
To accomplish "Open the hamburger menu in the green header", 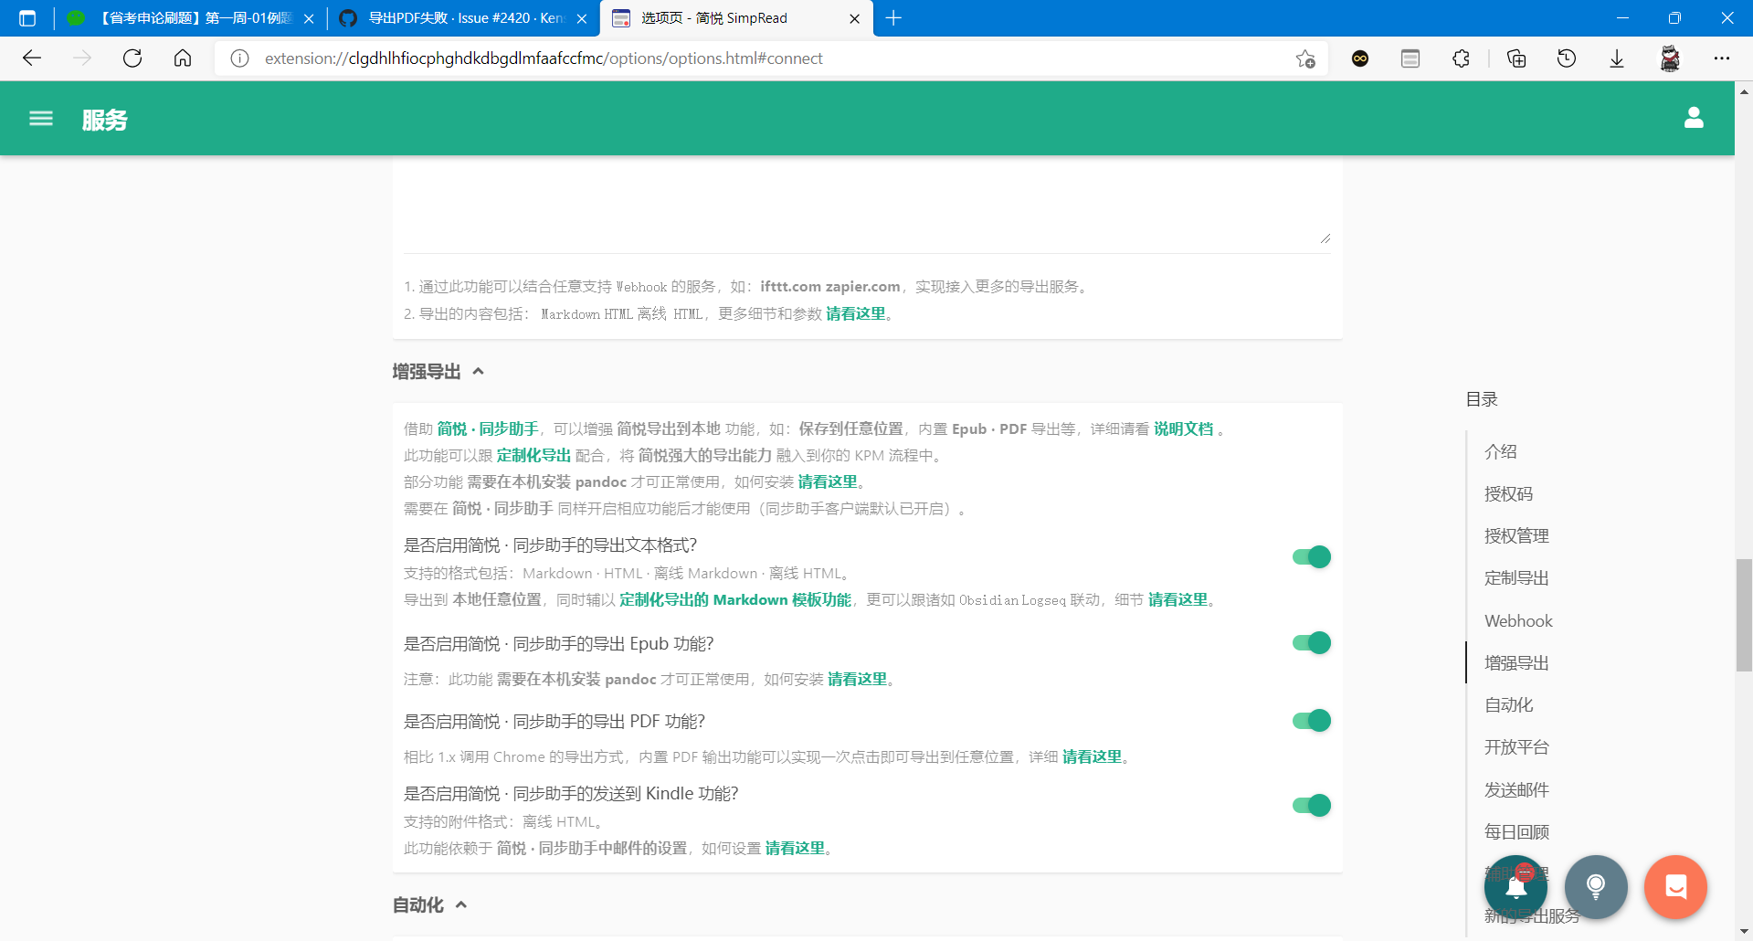I will [x=40, y=119].
